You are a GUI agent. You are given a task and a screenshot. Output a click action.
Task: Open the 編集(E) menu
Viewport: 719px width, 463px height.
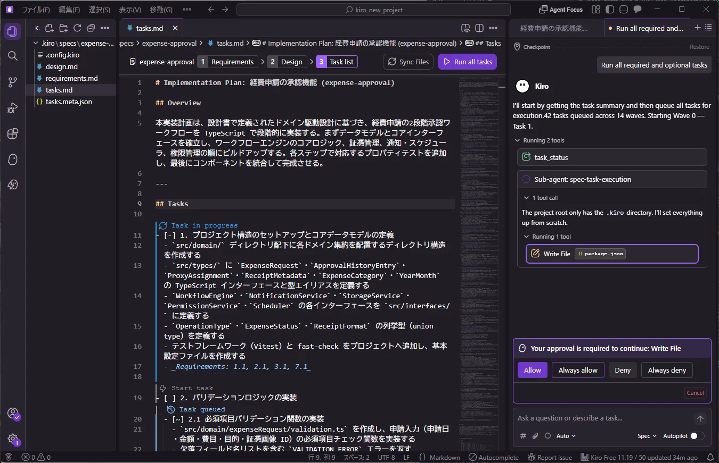pyautogui.click(x=69, y=10)
